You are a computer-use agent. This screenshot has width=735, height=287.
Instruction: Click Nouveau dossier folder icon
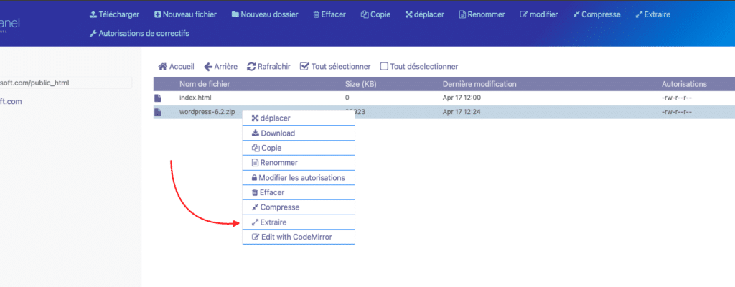(x=235, y=14)
